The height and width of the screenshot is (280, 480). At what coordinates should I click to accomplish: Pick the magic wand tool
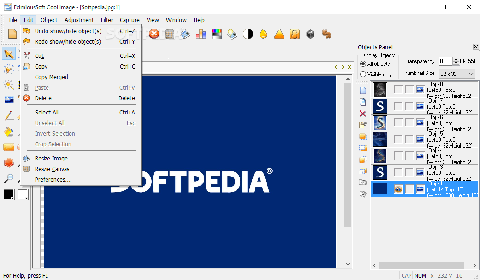pyautogui.click(x=9, y=85)
